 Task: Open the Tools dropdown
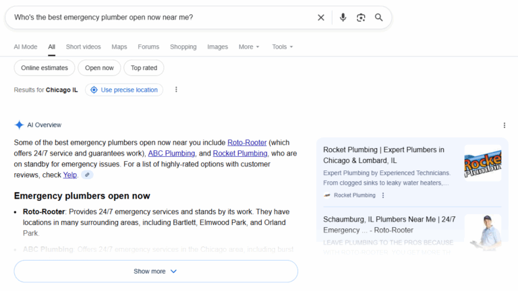pos(283,47)
